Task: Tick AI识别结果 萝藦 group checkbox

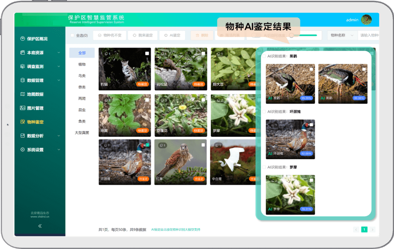Action: [264, 167]
